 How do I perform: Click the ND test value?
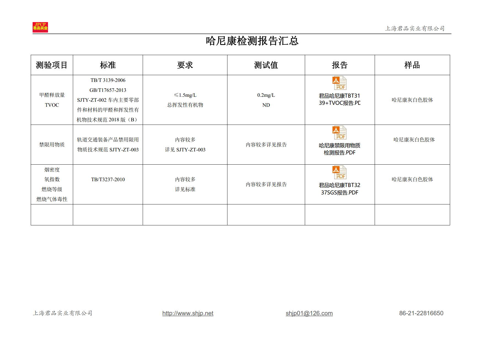(266, 105)
